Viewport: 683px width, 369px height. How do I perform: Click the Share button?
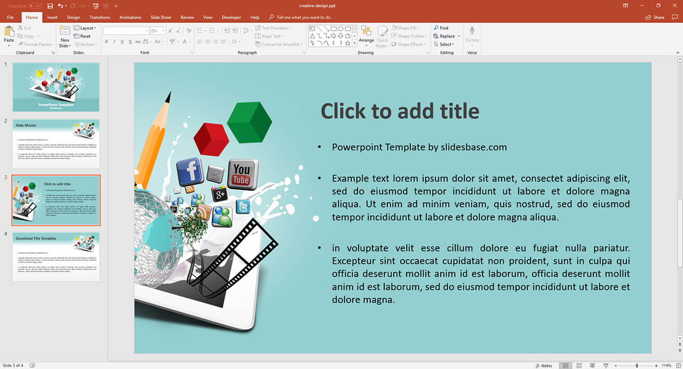click(656, 17)
